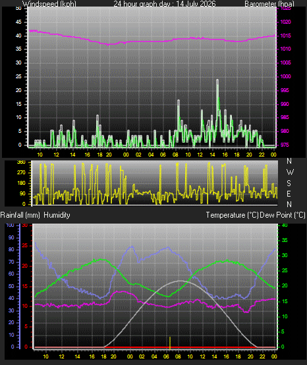The image size is (307, 365).
Task: Click the 35 value on windspeed axis
Action: [18, 49]
